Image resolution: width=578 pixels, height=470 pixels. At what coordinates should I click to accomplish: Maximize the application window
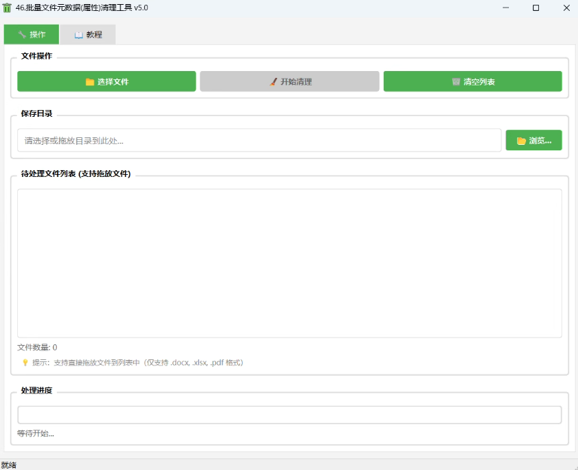tap(536, 8)
